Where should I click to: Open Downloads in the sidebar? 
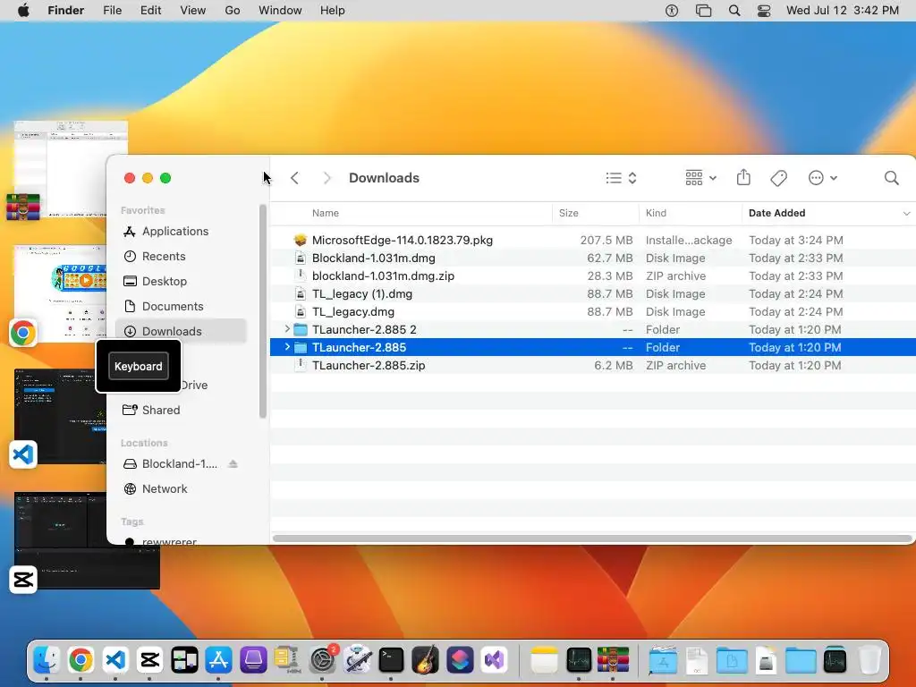click(x=181, y=331)
